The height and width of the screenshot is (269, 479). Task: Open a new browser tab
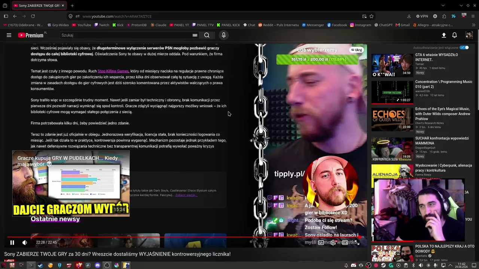click(x=72, y=6)
